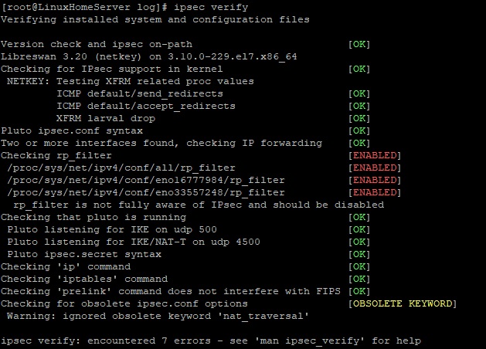Screen dimensions: 486x349
Task: Click the OK status for Version check
Action: 359,44
